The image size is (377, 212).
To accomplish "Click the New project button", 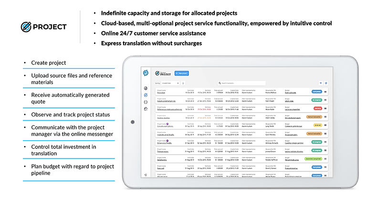I will [x=182, y=73].
